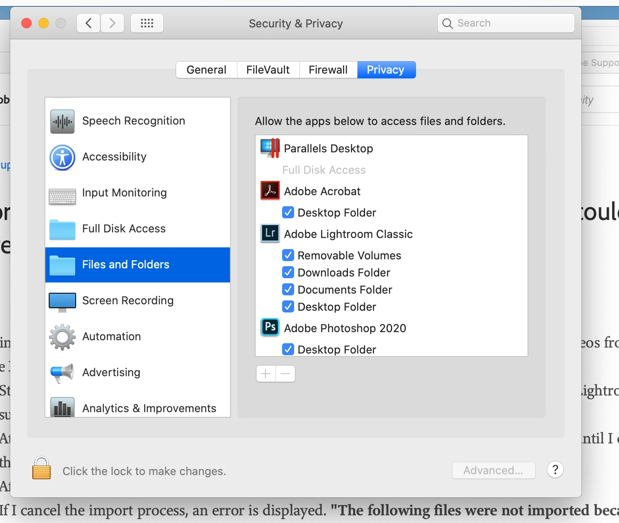
Task: Select the Parallels Desktop row text
Action: [x=328, y=149]
